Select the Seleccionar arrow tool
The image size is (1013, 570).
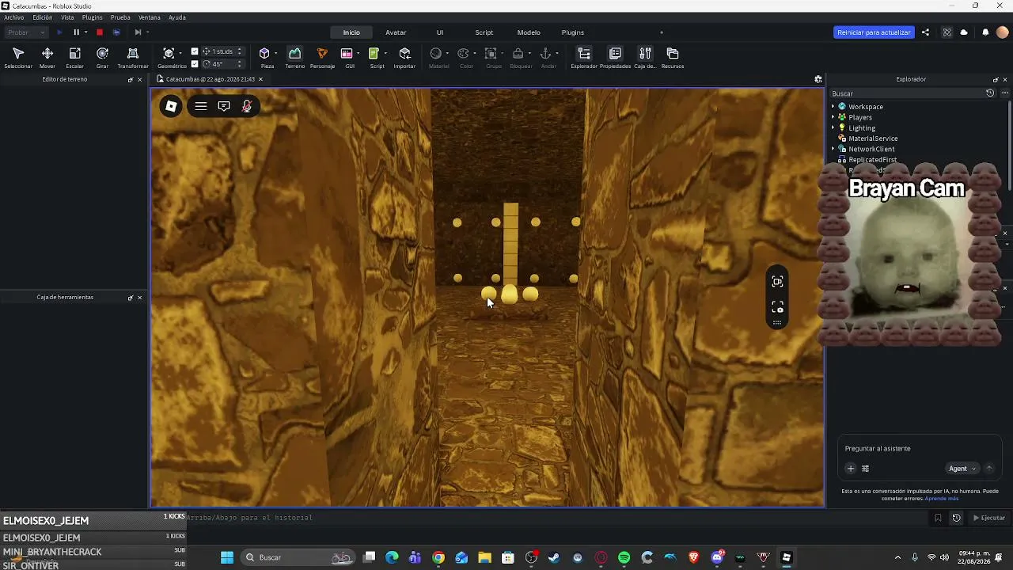18,57
